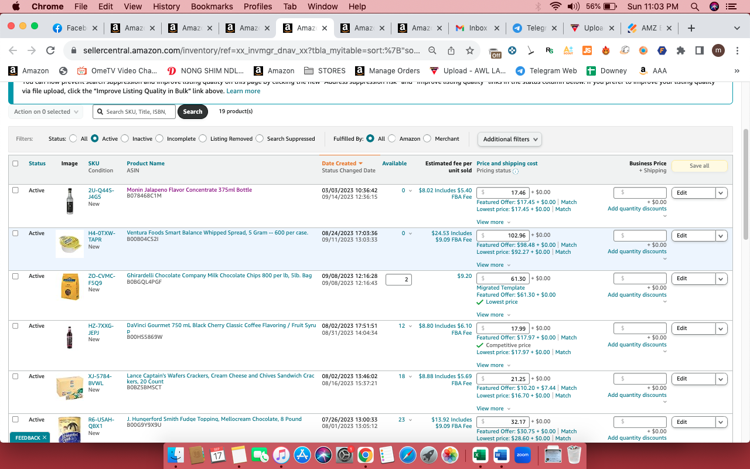The image size is (750, 469).
Task: Select the Incomplete status radio
Action: [159, 139]
